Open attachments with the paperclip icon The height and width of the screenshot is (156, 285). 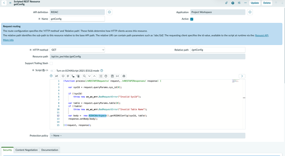point(226,3)
